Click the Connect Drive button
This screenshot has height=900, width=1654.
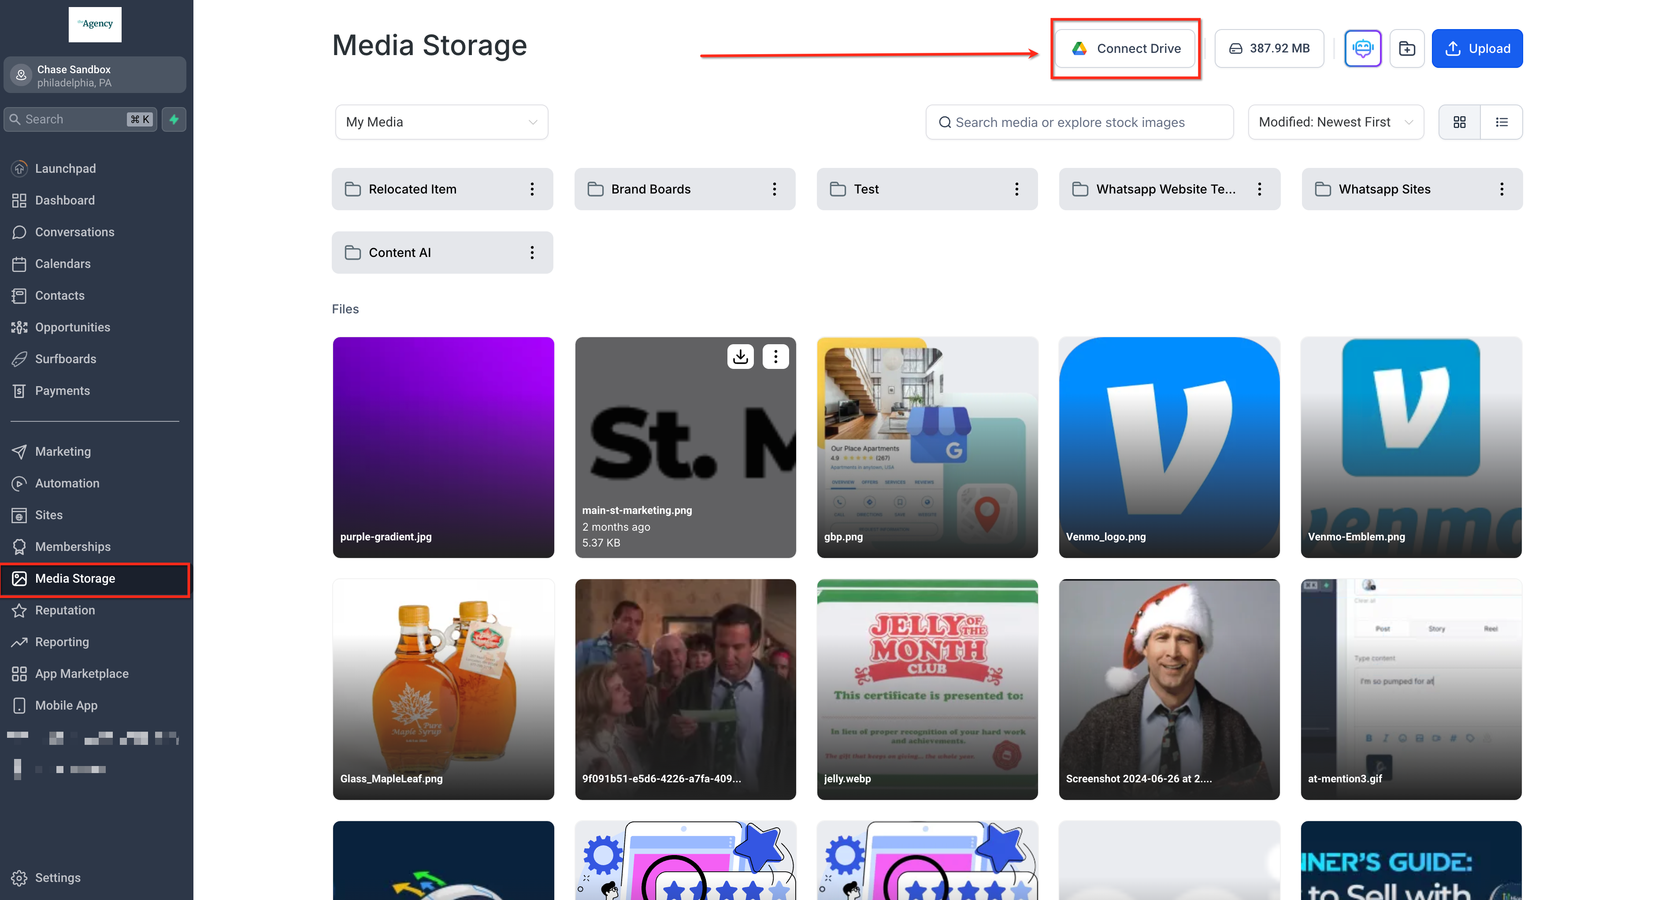(x=1126, y=48)
